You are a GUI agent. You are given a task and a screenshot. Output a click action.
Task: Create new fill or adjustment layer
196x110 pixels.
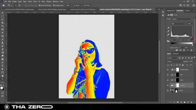click(181, 102)
